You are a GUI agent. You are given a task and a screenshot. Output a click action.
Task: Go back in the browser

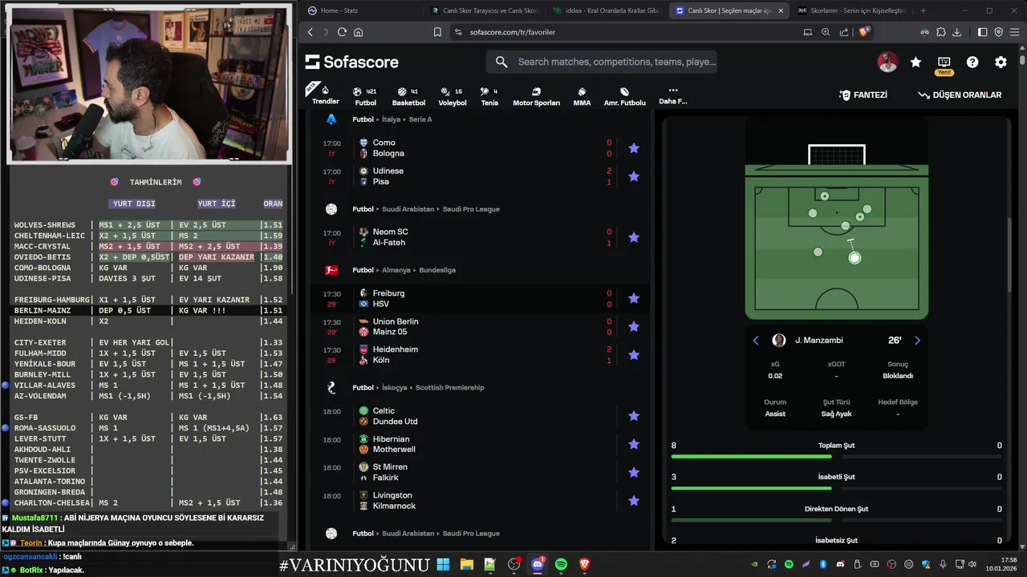click(x=311, y=32)
